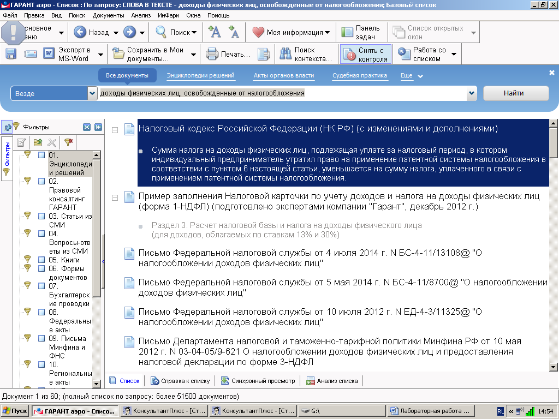Screen dimensions: 559x419
Task: Check the 06. Формы документов box
Action: [41, 268]
